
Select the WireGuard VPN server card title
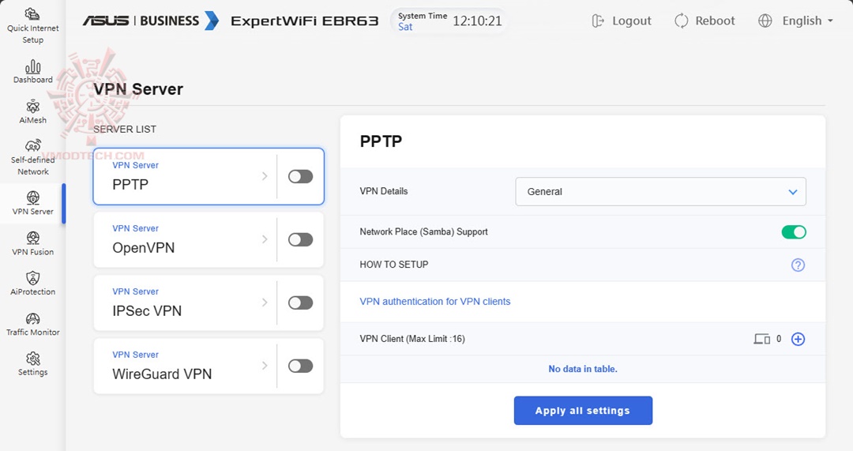pyautogui.click(x=162, y=374)
